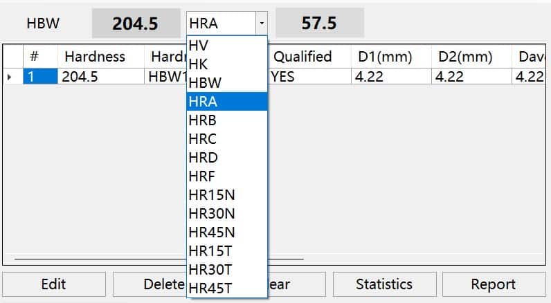
Task: Collapse the HRA combo box arrow
Action: click(261, 24)
